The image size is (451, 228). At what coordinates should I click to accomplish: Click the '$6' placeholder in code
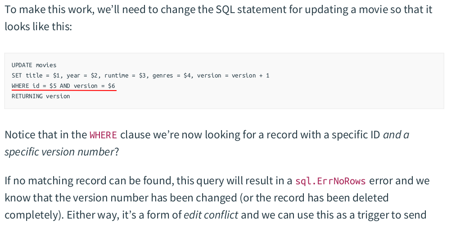112,86
